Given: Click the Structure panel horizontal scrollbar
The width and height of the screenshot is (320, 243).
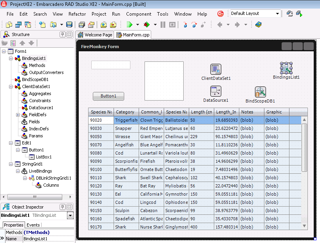Looking at the screenshot, I should click(35, 197).
